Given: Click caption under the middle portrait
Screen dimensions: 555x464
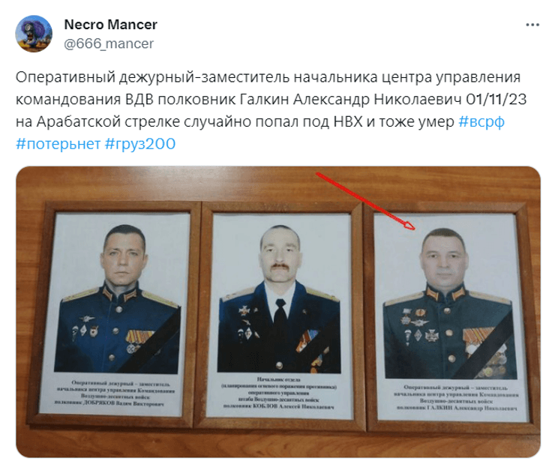Looking at the screenshot, I should pos(279,394).
